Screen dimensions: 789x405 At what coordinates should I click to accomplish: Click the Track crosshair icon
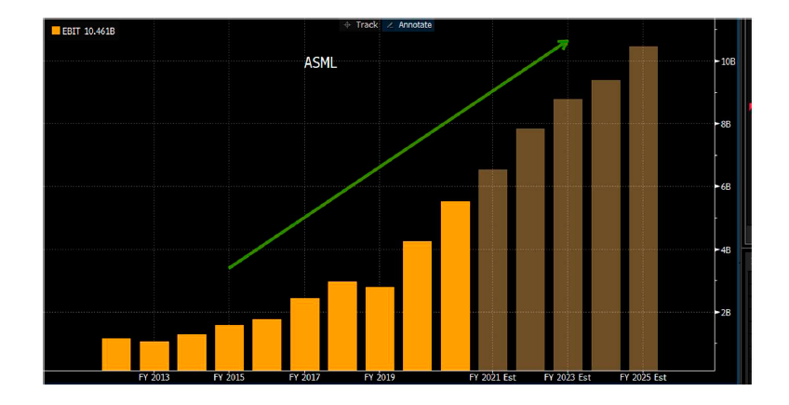[x=348, y=25]
